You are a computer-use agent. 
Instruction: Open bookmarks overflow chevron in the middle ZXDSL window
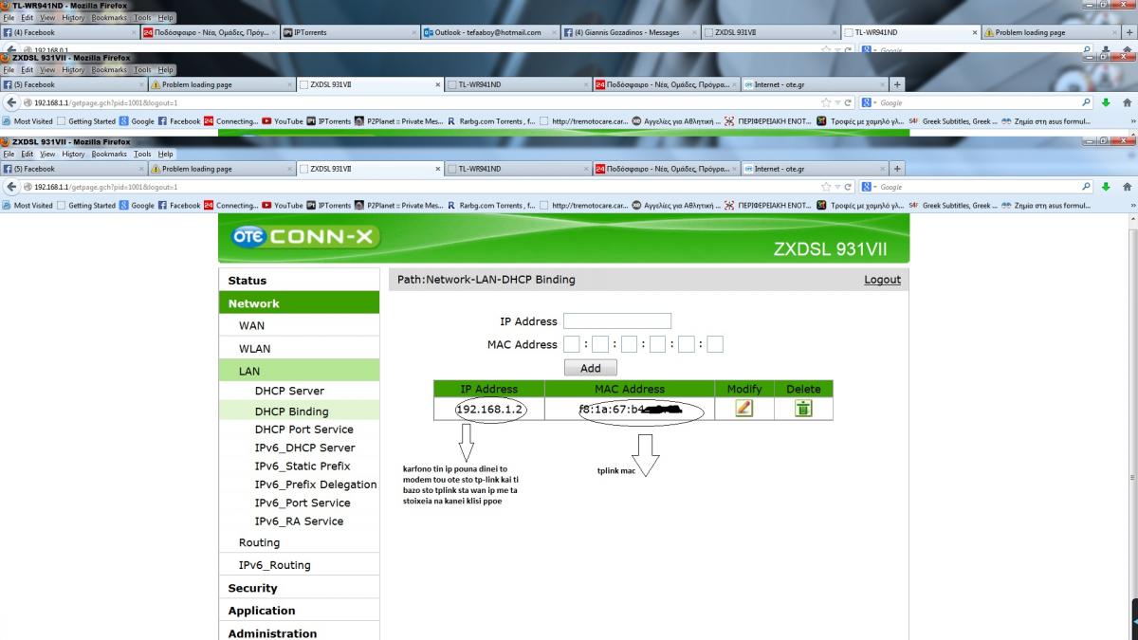[x=1132, y=120]
